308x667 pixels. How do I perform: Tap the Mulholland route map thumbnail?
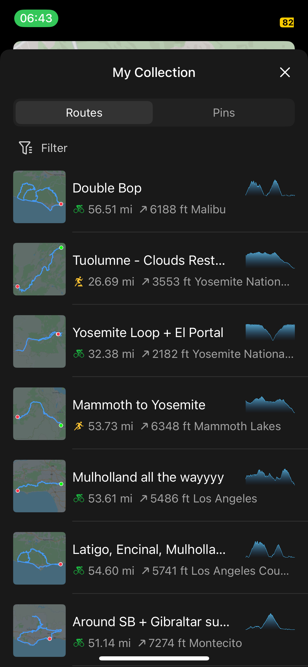point(39,486)
